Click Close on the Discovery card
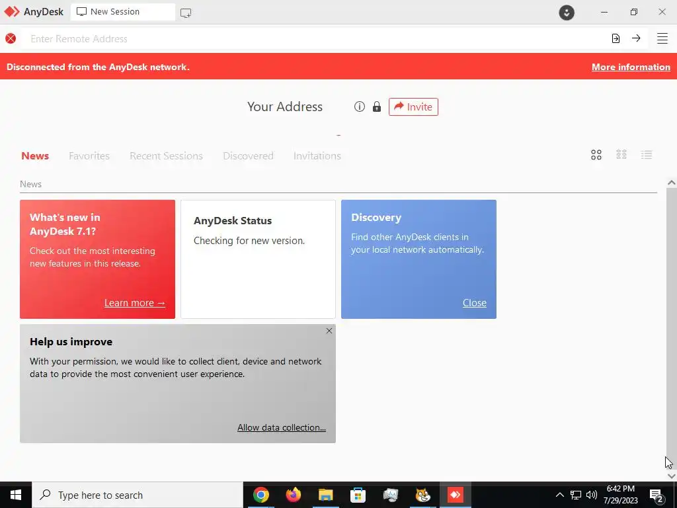Image resolution: width=677 pixels, height=508 pixels. pyautogui.click(x=475, y=303)
